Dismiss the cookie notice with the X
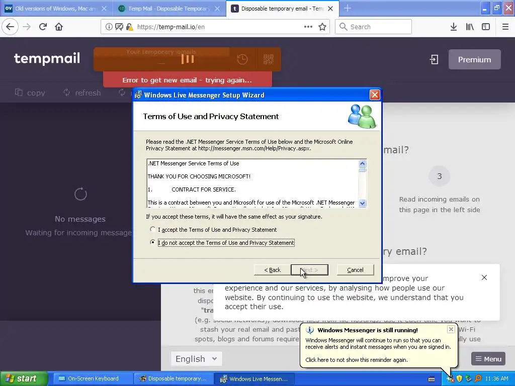Viewport: 515px width, 386px height. pyautogui.click(x=484, y=277)
